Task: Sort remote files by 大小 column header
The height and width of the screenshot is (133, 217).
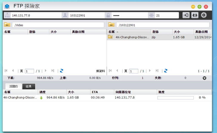Action: coord(177,32)
